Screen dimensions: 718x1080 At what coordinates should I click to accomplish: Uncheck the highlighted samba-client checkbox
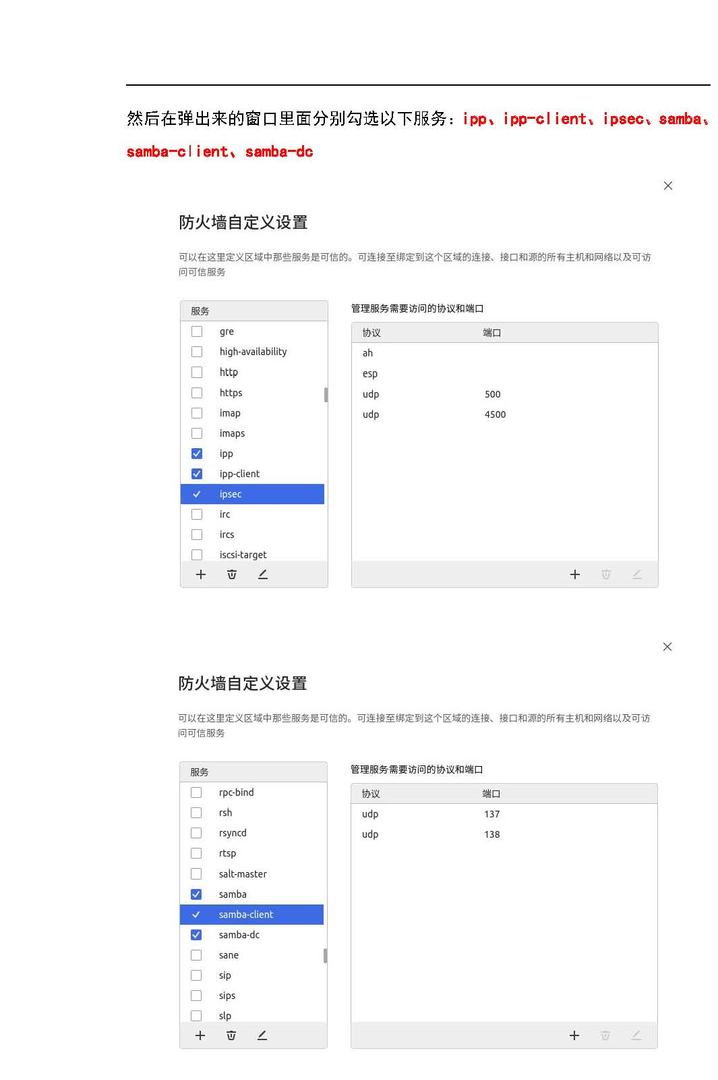coord(196,915)
